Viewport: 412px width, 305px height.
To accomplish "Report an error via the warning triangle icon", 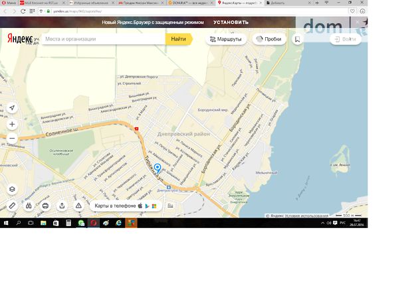I will pyautogui.click(x=78, y=206).
